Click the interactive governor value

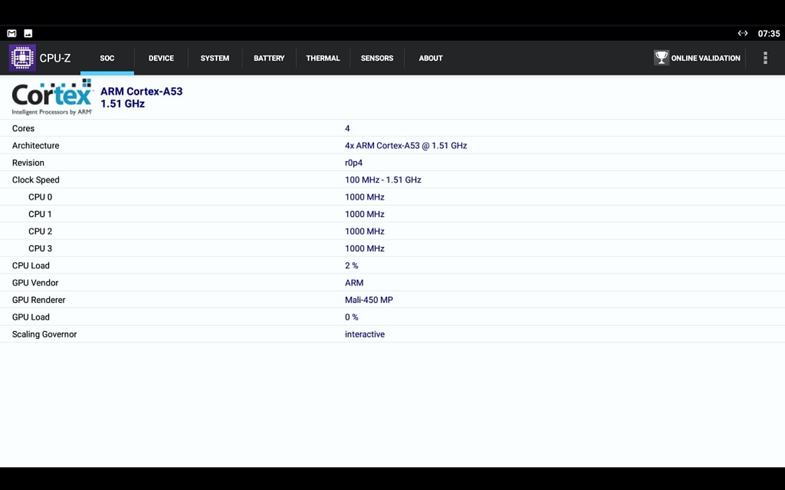(x=365, y=334)
